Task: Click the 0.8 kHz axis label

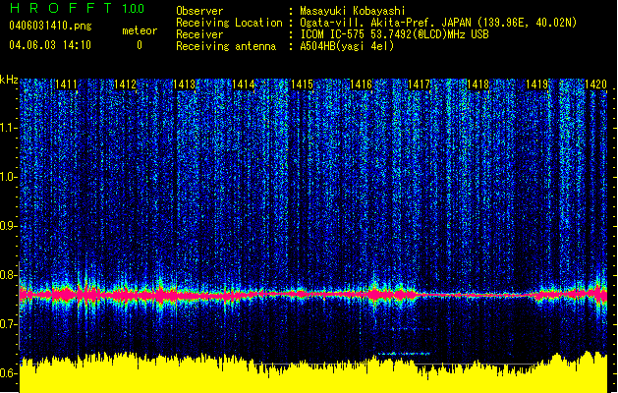Action: (9, 275)
